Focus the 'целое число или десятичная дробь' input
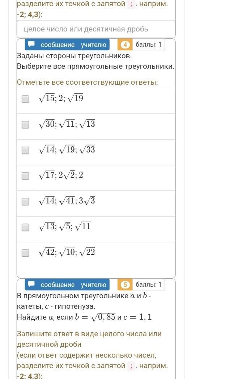The width and height of the screenshot is (238, 379). pyautogui.click(x=96, y=29)
